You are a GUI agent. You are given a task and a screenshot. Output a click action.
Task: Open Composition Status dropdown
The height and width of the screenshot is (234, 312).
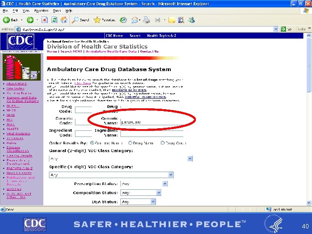(159, 192)
